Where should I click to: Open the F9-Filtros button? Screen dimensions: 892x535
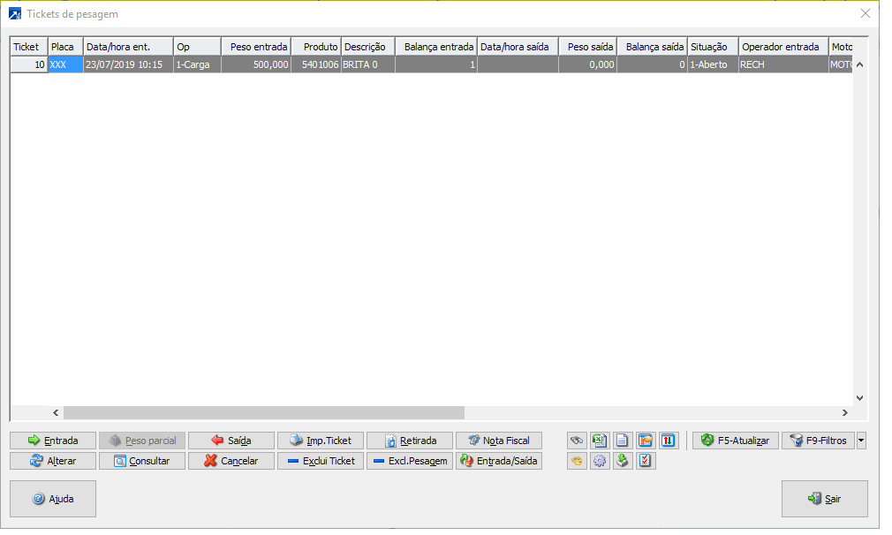tap(819, 441)
